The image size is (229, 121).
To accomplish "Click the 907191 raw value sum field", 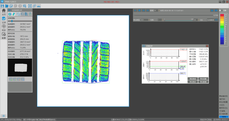I will pos(224,99).
